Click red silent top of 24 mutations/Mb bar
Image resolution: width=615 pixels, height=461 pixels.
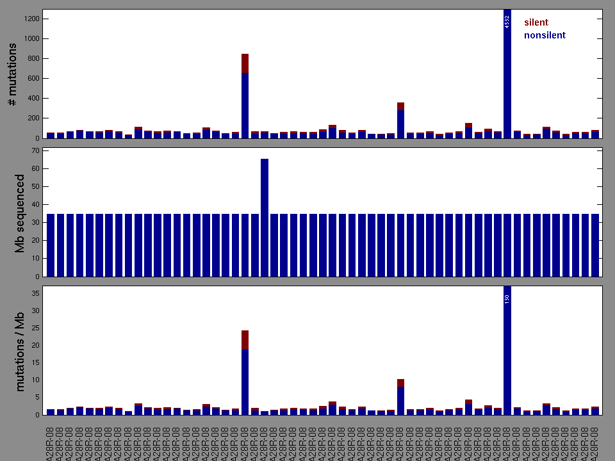coord(245,339)
